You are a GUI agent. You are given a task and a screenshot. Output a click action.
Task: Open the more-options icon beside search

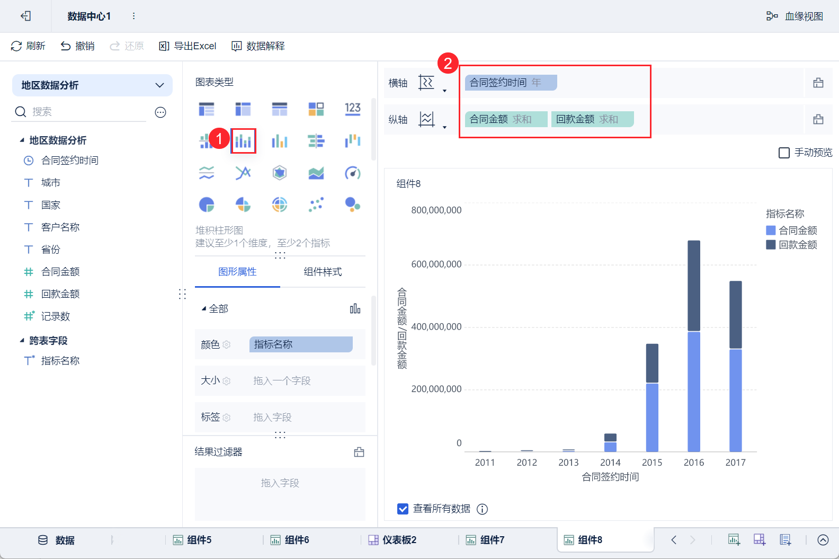click(160, 112)
